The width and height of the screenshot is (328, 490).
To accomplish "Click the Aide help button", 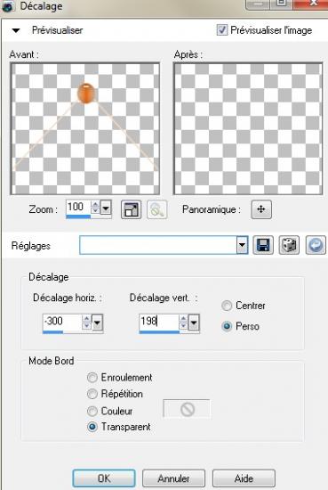I will tap(244, 478).
